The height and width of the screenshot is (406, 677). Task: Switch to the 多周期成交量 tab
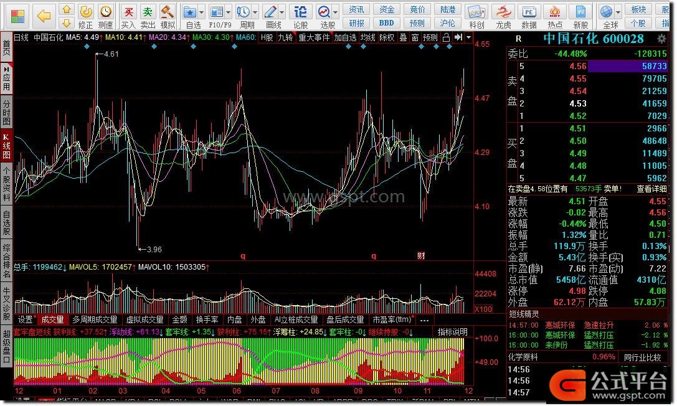click(95, 319)
